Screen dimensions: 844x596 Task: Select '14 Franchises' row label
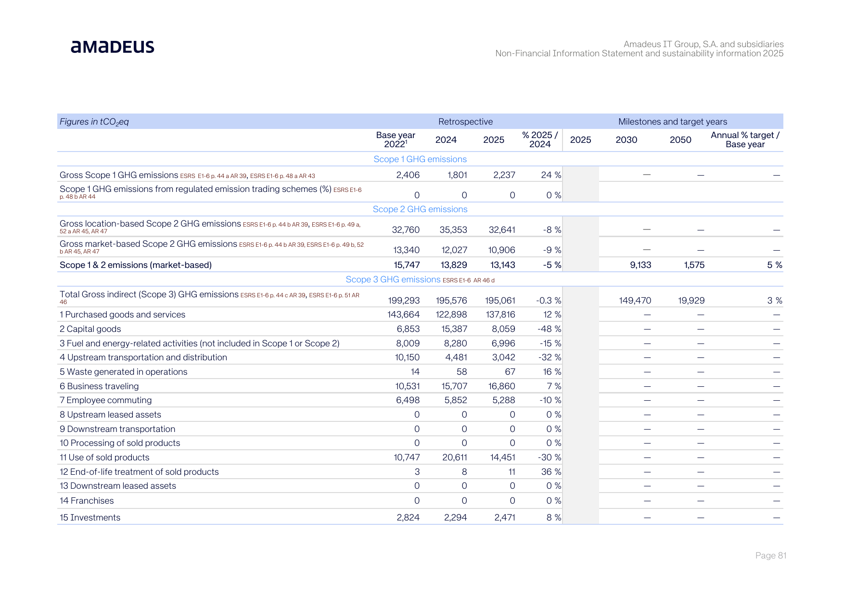[x=87, y=501]
